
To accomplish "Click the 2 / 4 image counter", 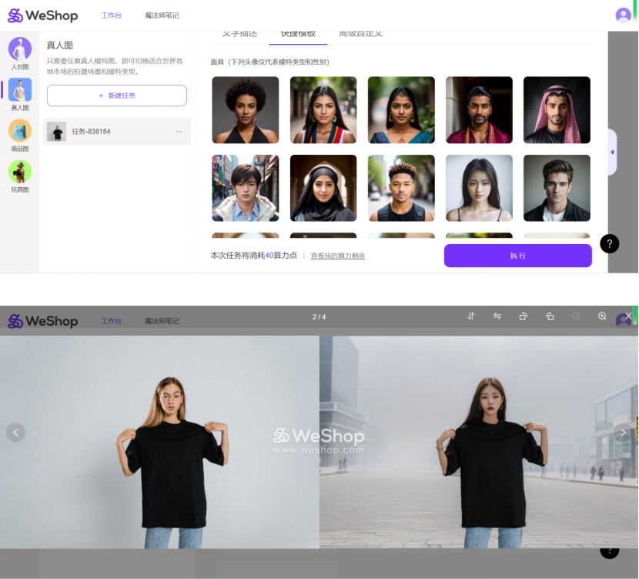I will tap(319, 316).
